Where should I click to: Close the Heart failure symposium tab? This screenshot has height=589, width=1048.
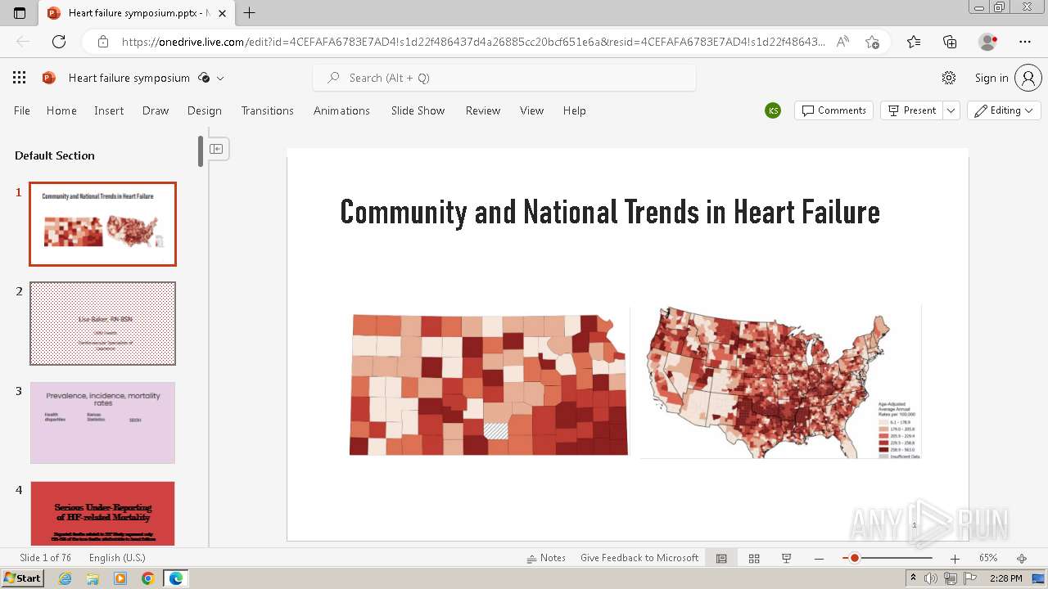click(x=222, y=13)
